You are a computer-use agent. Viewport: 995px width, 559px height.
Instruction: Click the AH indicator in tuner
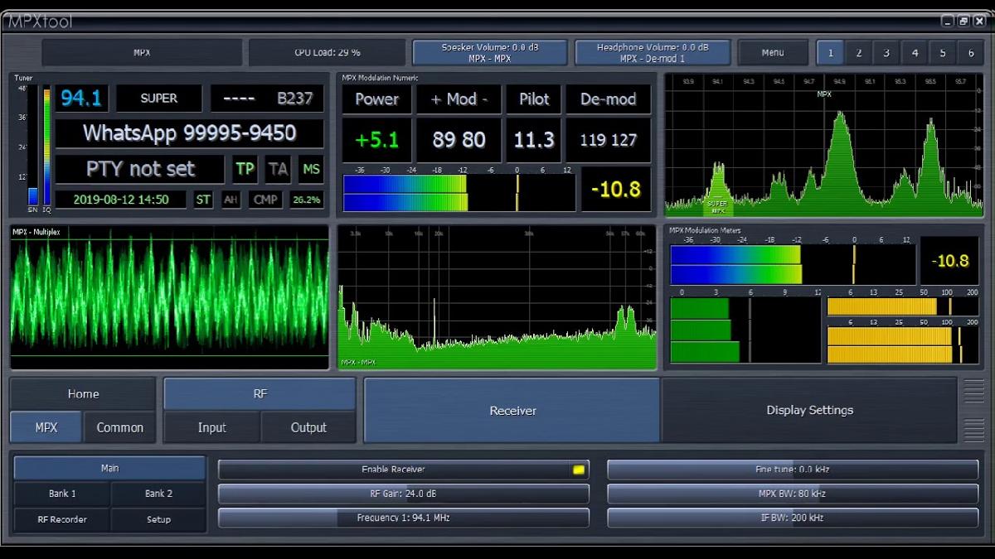231,200
